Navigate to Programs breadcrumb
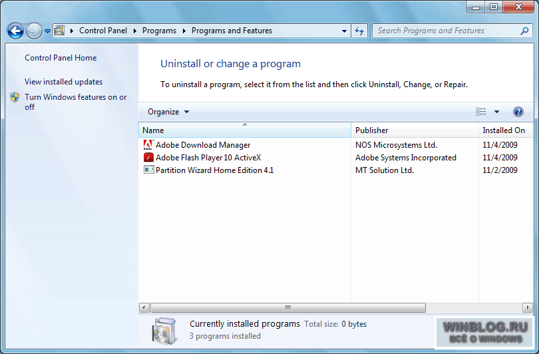This screenshot has width=539, height=354. point(159,31)
